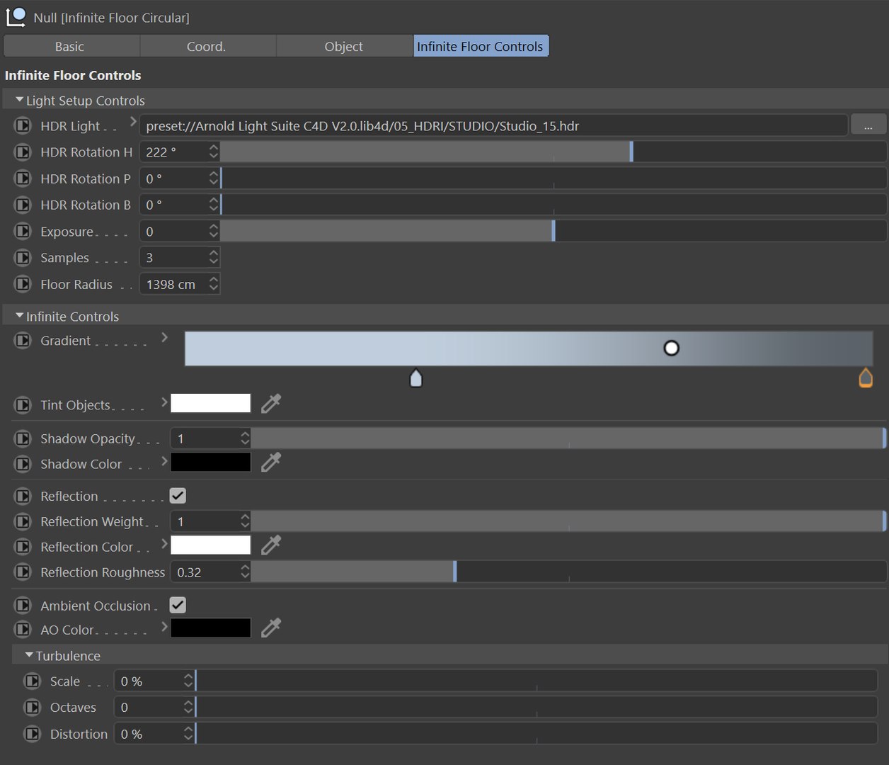Click keyframe icon beside Turbulence Scale
This screenshot has height=765, width=889.
point(33,681)
